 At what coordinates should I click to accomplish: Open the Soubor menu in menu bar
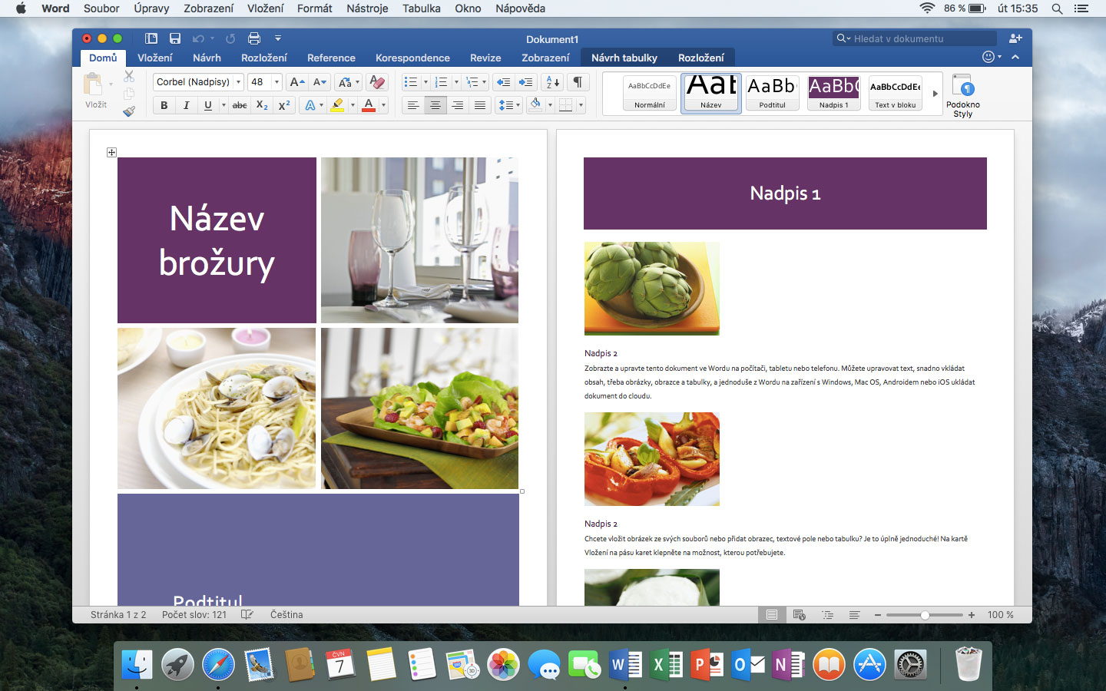coord(101,8)
